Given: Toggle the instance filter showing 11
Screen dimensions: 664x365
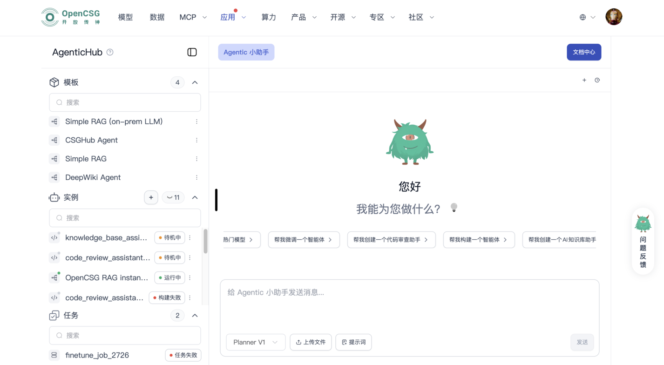Looking at the screenshot, I should pos(173,197).
